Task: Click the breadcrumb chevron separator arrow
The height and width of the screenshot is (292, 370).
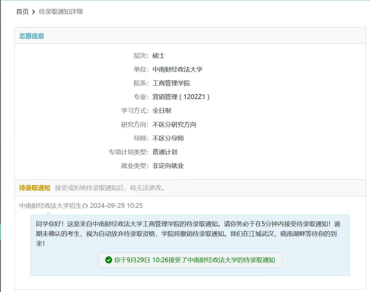Action: (x=34, y=12)
